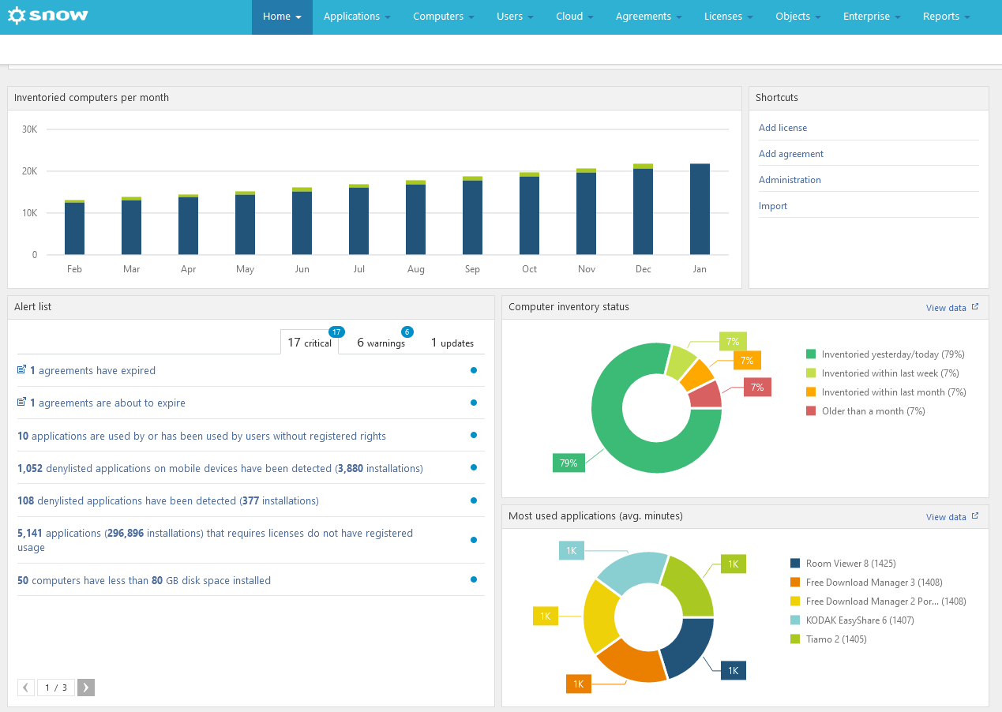The image size is (1002, 712).
Task: Click the Add license shortcut
Action: point(782,128)
